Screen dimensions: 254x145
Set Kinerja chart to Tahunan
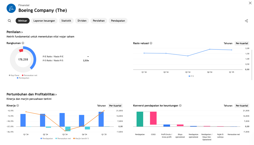pyautogui.click(x=101, y=106)
